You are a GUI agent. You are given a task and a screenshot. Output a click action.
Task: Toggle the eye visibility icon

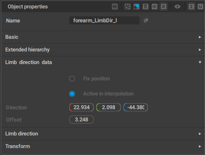pyautogui.click(x=178, y=7)
